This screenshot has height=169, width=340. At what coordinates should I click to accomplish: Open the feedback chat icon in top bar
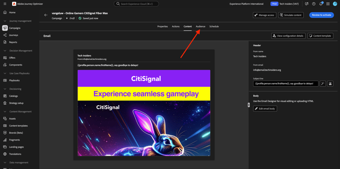pos(306,4)
